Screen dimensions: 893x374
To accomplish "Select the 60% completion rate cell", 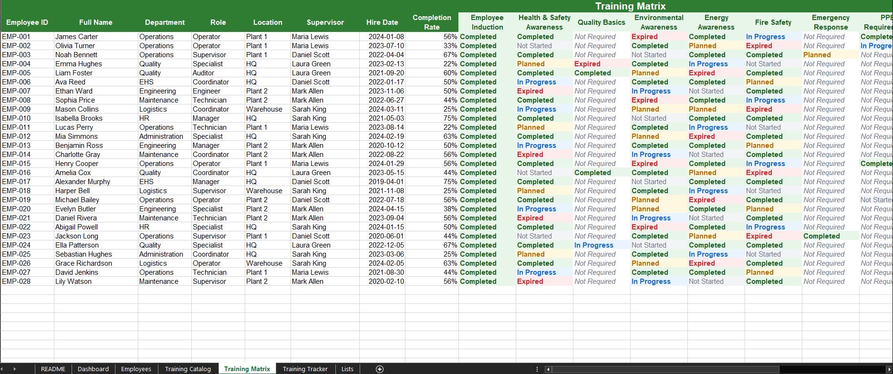I will pos(432,73).
